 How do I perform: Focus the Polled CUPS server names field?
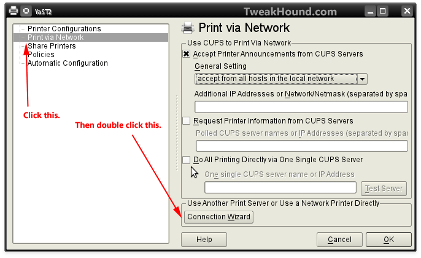point(302,146)
